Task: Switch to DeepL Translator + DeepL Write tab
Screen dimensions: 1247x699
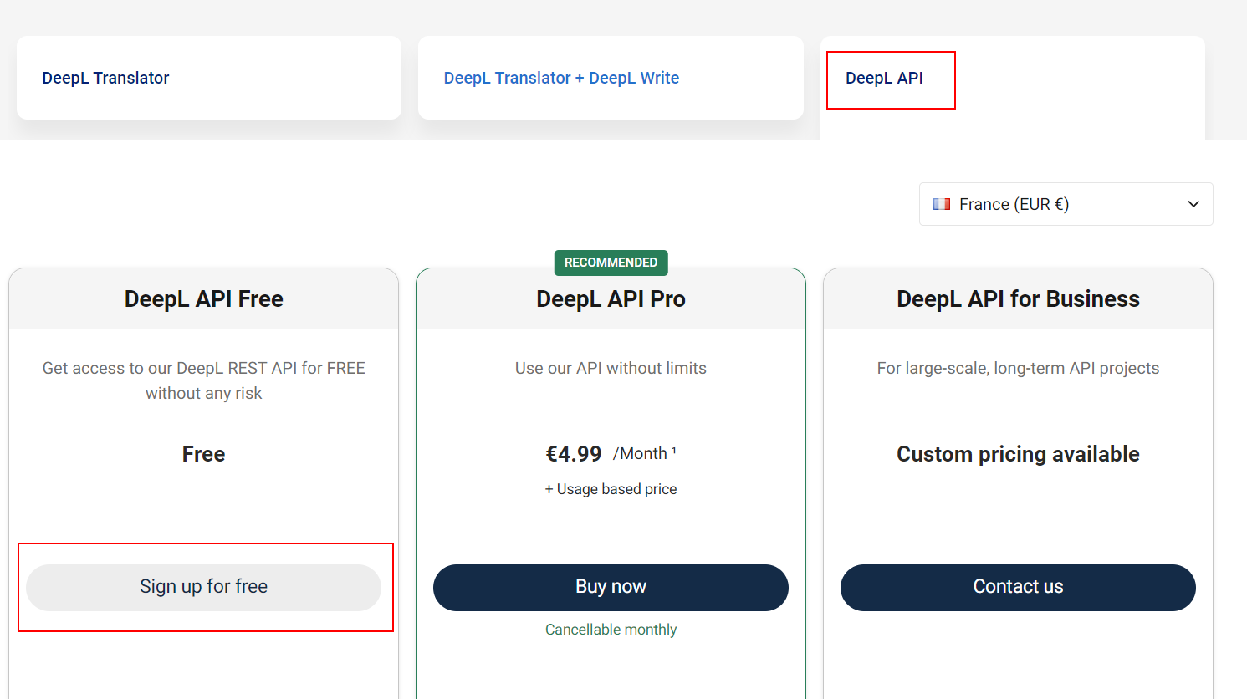Action: point(561,78)
